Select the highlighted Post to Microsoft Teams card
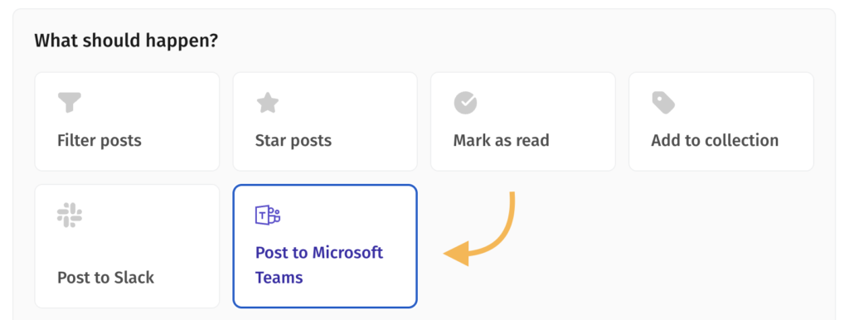849x320 pixels. click(x=325, y=246)
